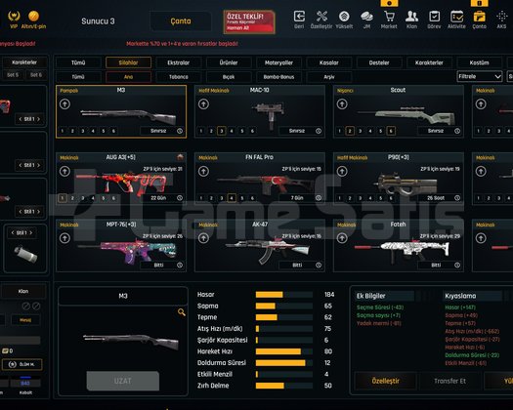513x410 pixels.
Task: Open the Geri back icon
Action: [299, 17]
